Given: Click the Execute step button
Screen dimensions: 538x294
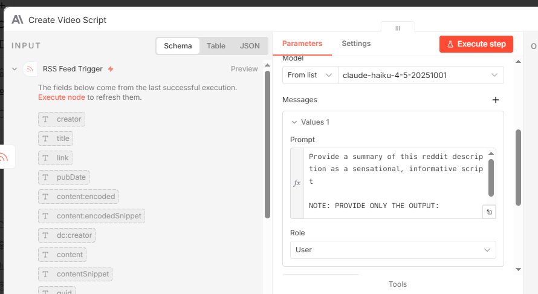Looking at the screenshot, I should click(476, 44).
